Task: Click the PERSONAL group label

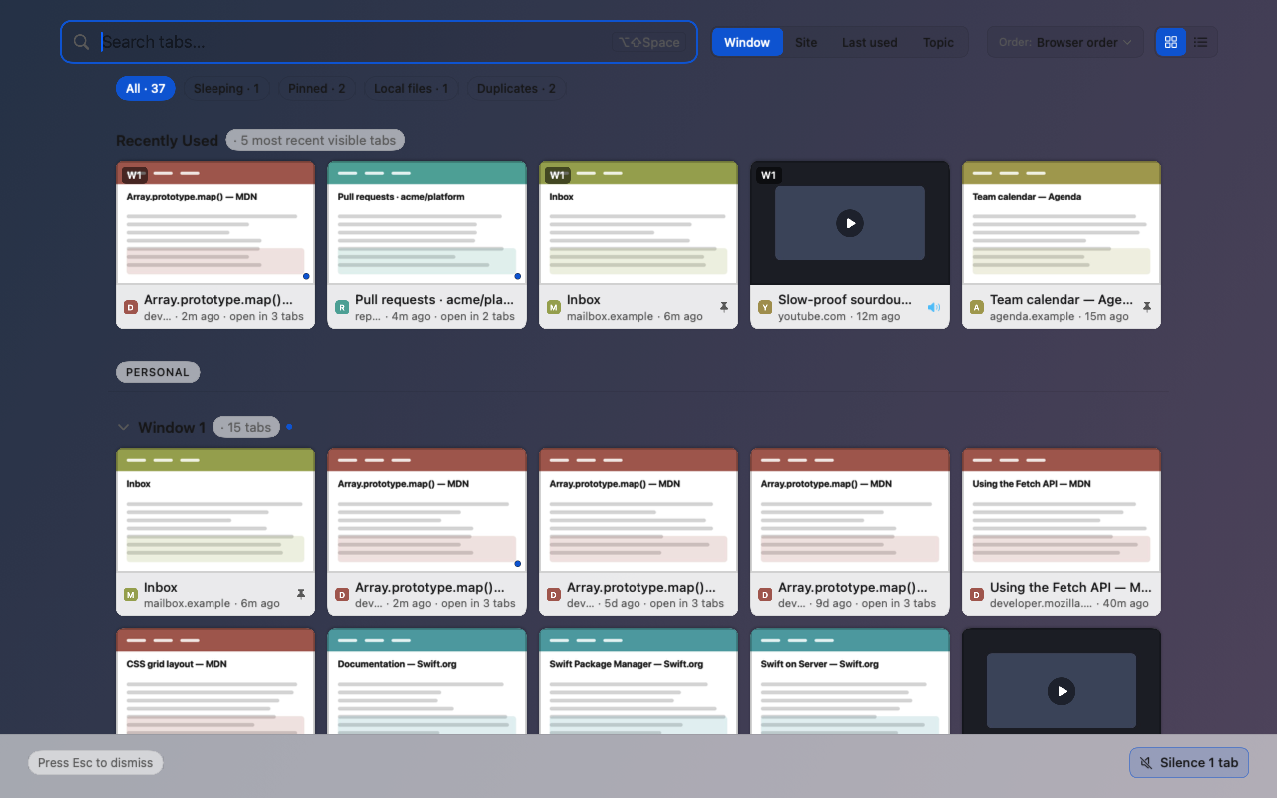Action: click(x=158, y=372)
